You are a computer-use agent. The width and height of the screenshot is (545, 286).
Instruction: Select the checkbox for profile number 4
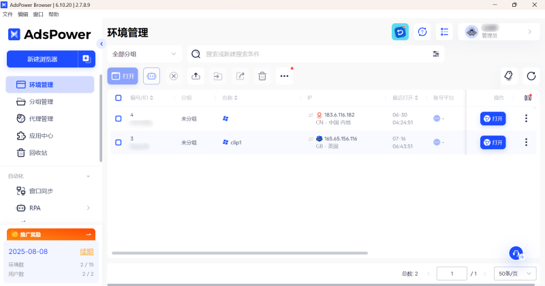[118, 118]
